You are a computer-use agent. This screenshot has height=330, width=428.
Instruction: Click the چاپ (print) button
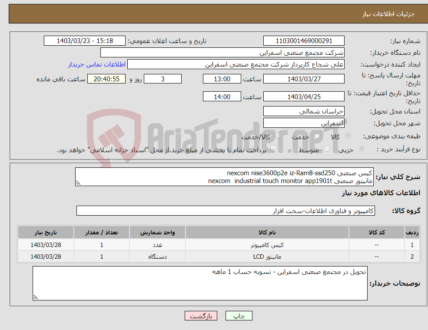pyautogui.click(x=239, y=316)
